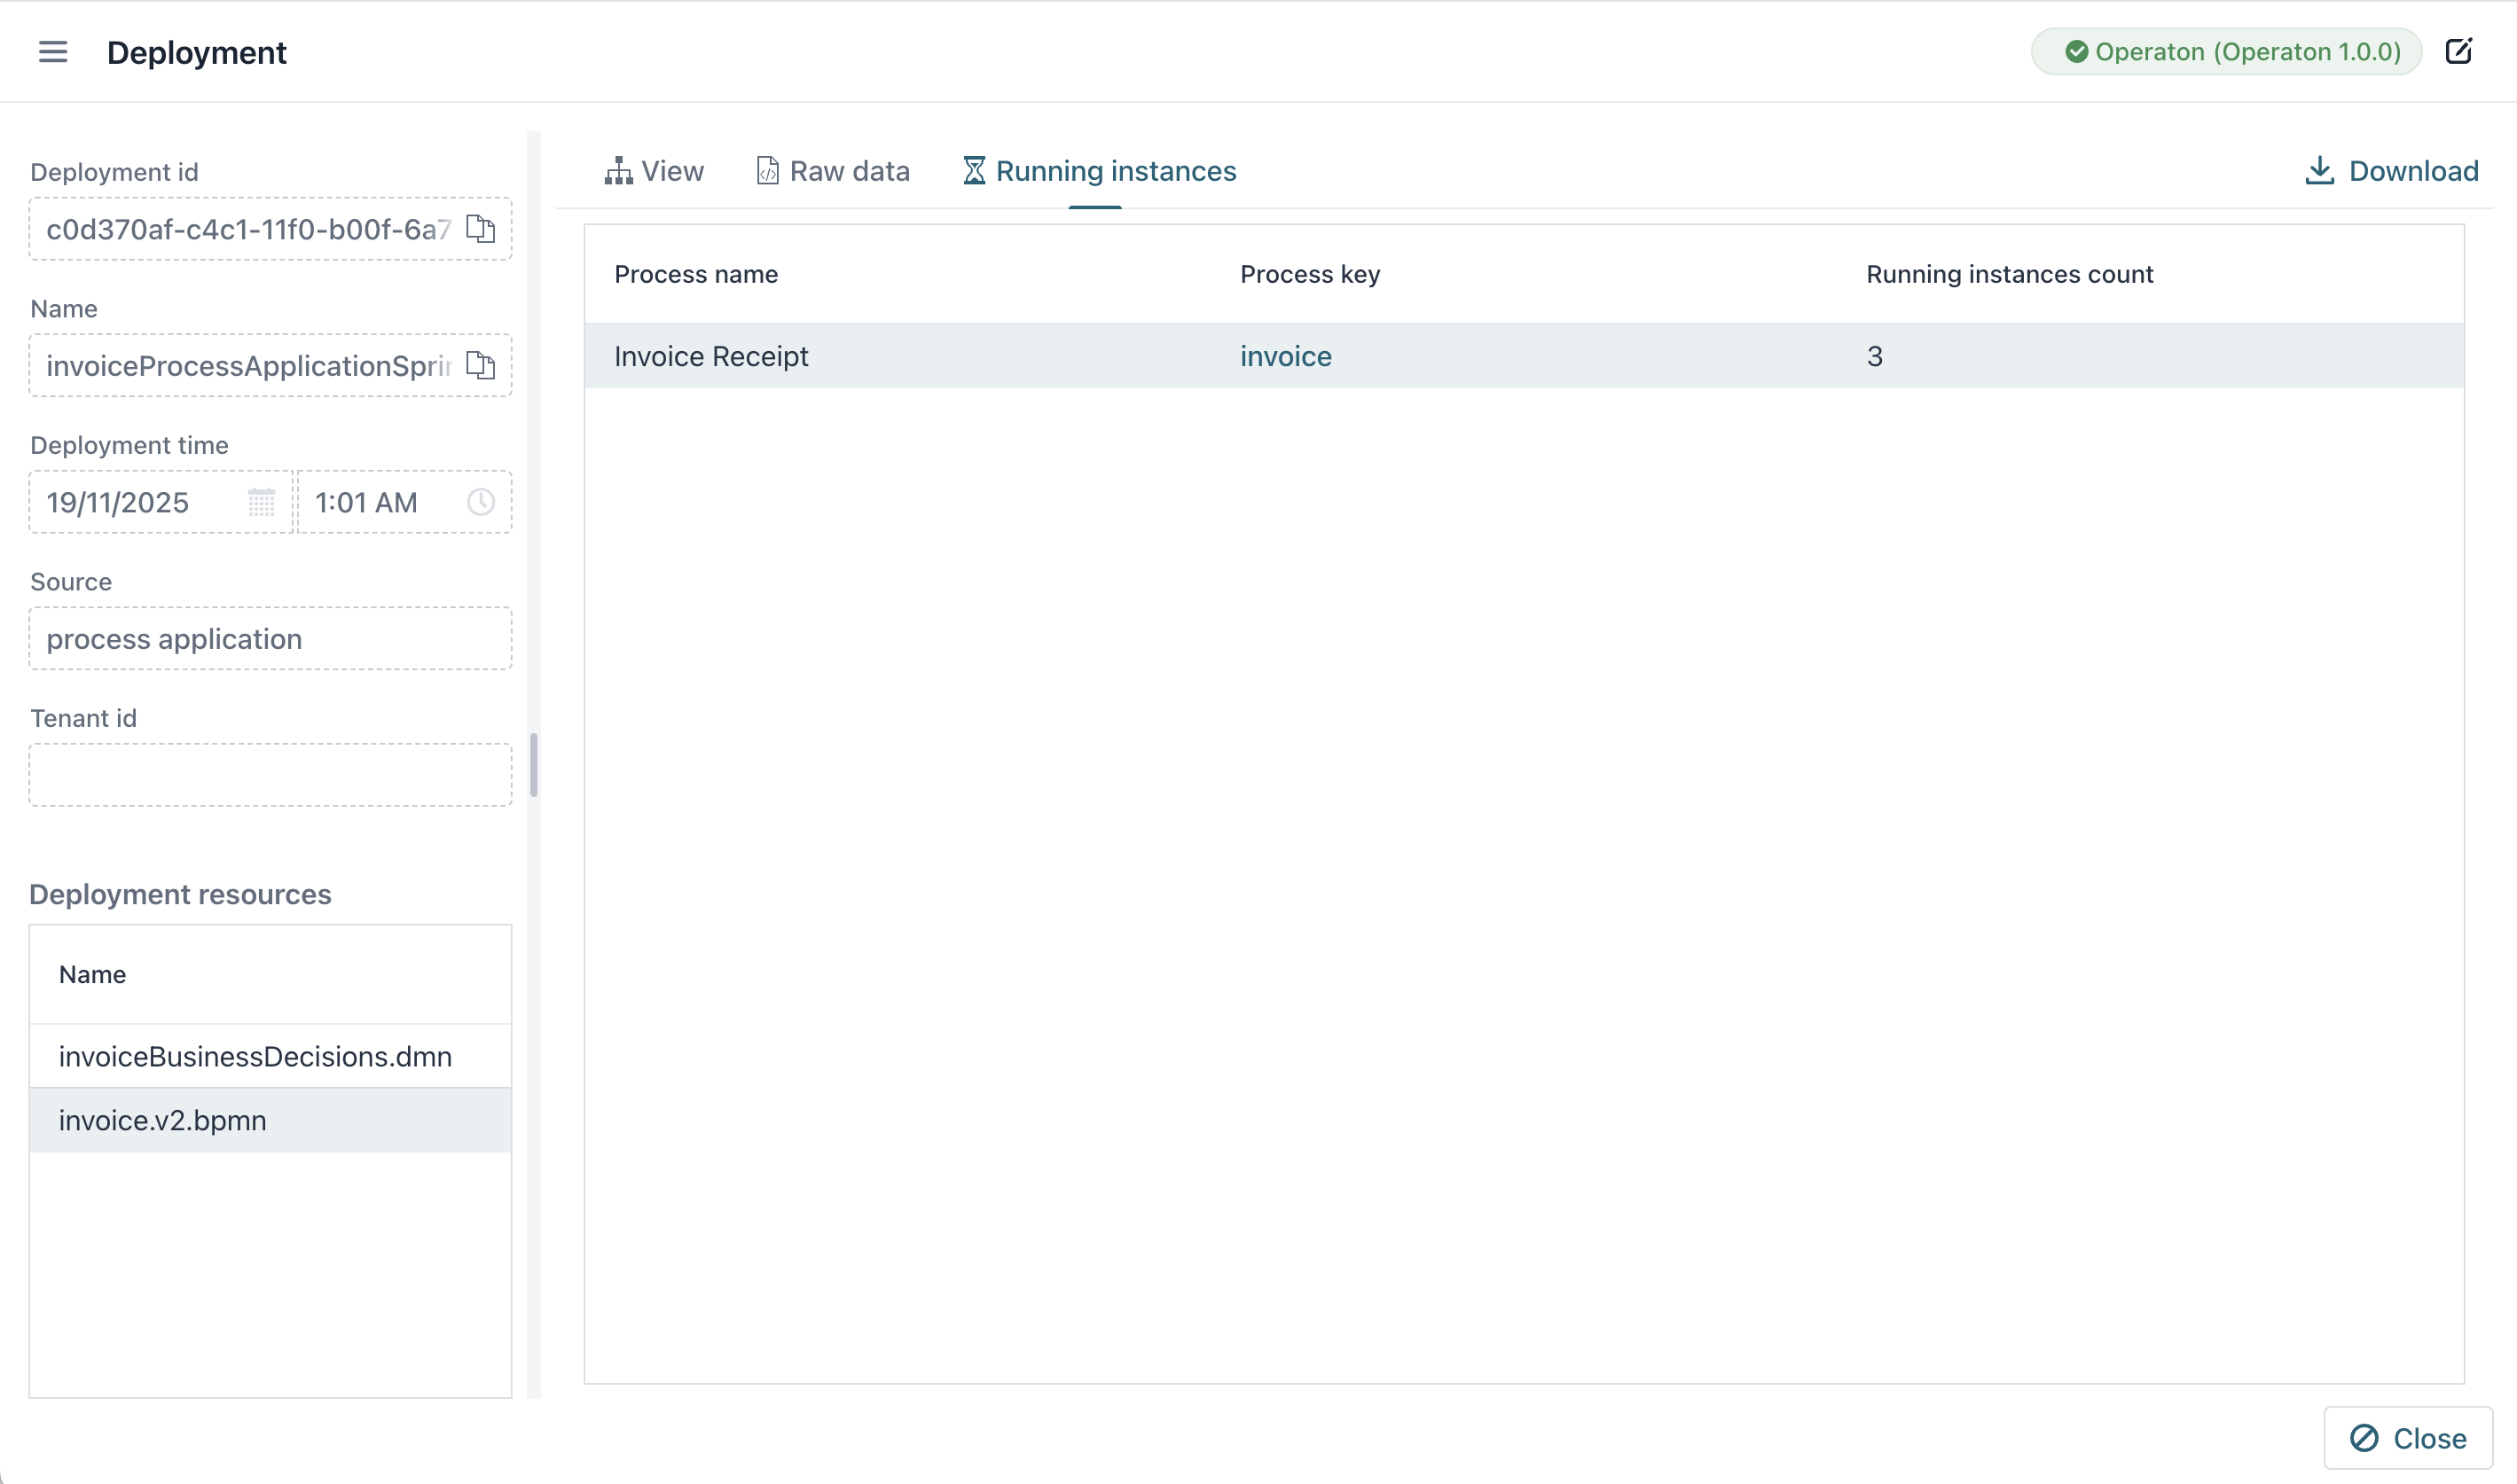Screen dimensions: 2517x1484
Task: Select invoice.v2.bpmn resource
Action: [163, 1120]
